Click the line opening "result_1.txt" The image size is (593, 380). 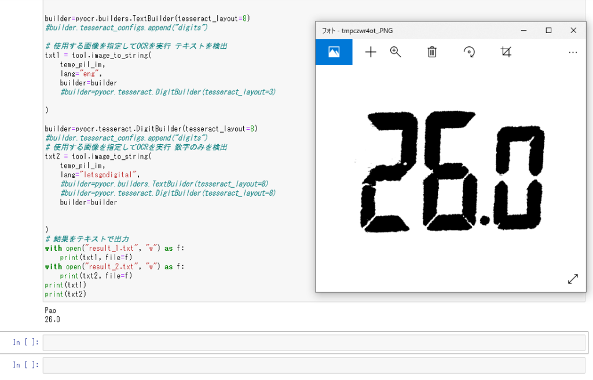115,249
